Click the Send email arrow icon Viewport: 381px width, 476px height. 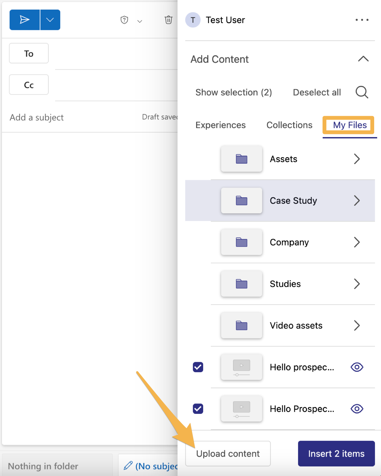click(25, 20)
